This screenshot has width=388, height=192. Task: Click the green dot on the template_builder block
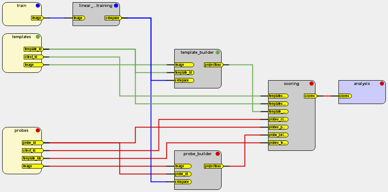pos(218,52)
